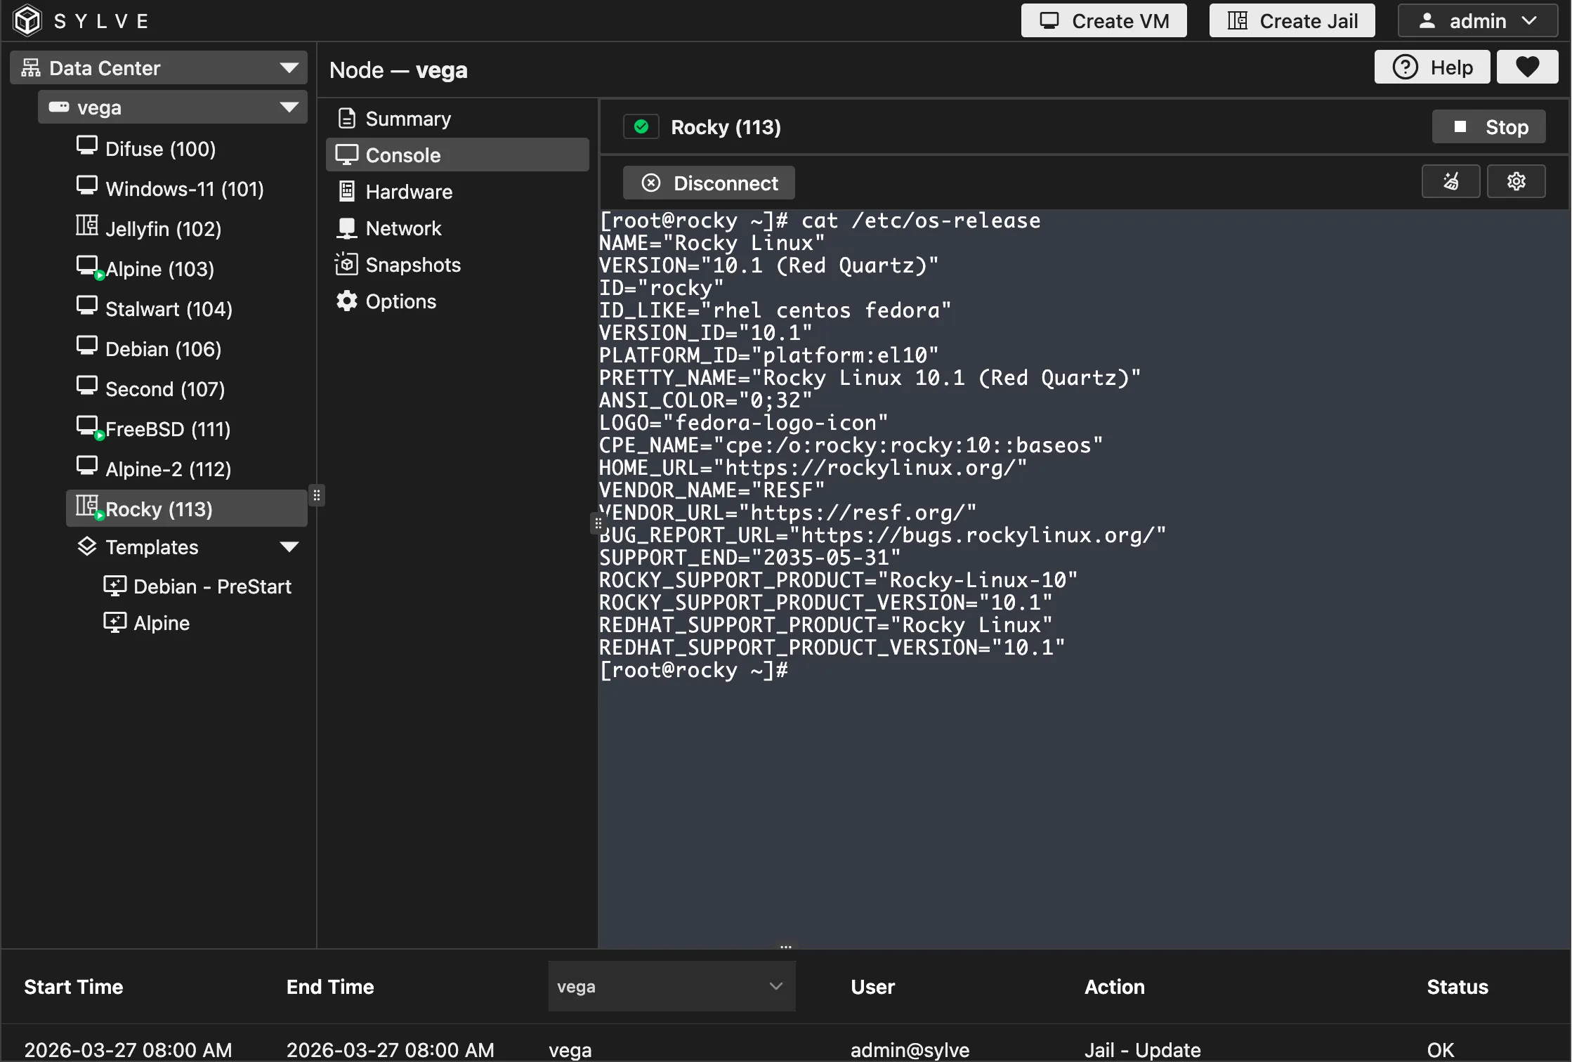Select Windows-11 (101) in the tree

click(x=187, y=188)
